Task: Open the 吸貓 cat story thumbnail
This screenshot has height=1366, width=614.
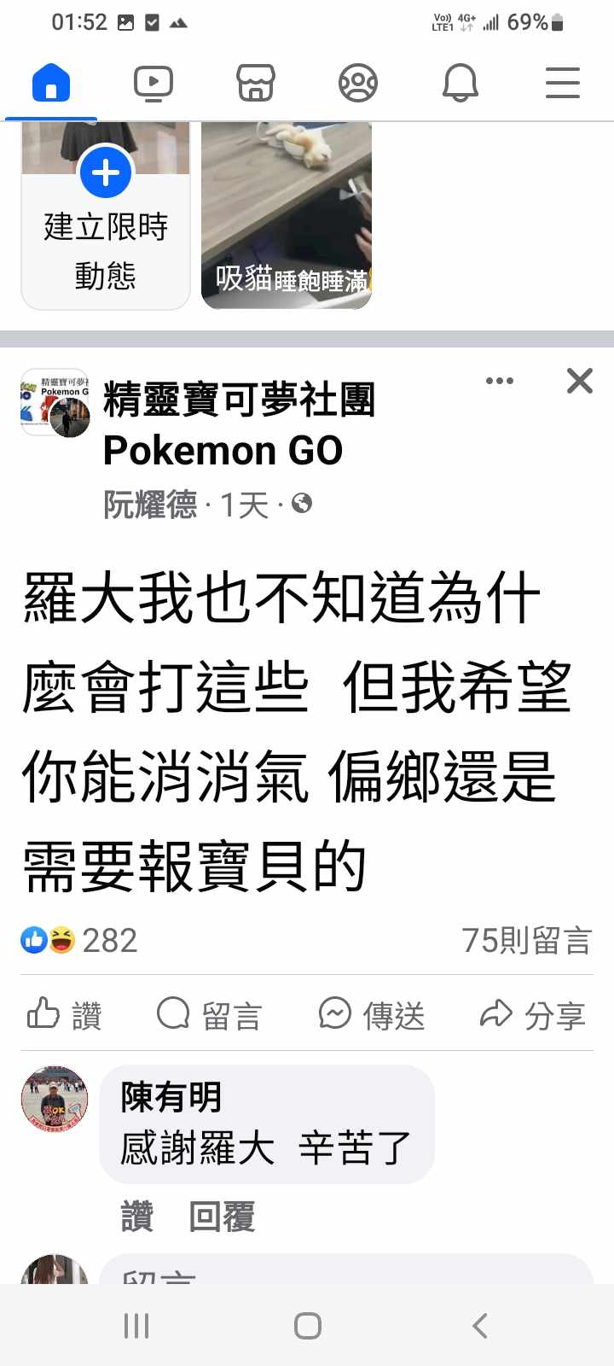Action: point(287,215)
